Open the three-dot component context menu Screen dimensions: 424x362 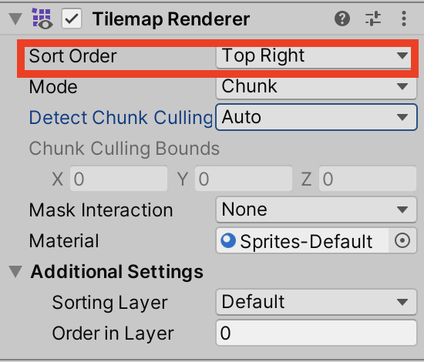click(x=404, y=18)
